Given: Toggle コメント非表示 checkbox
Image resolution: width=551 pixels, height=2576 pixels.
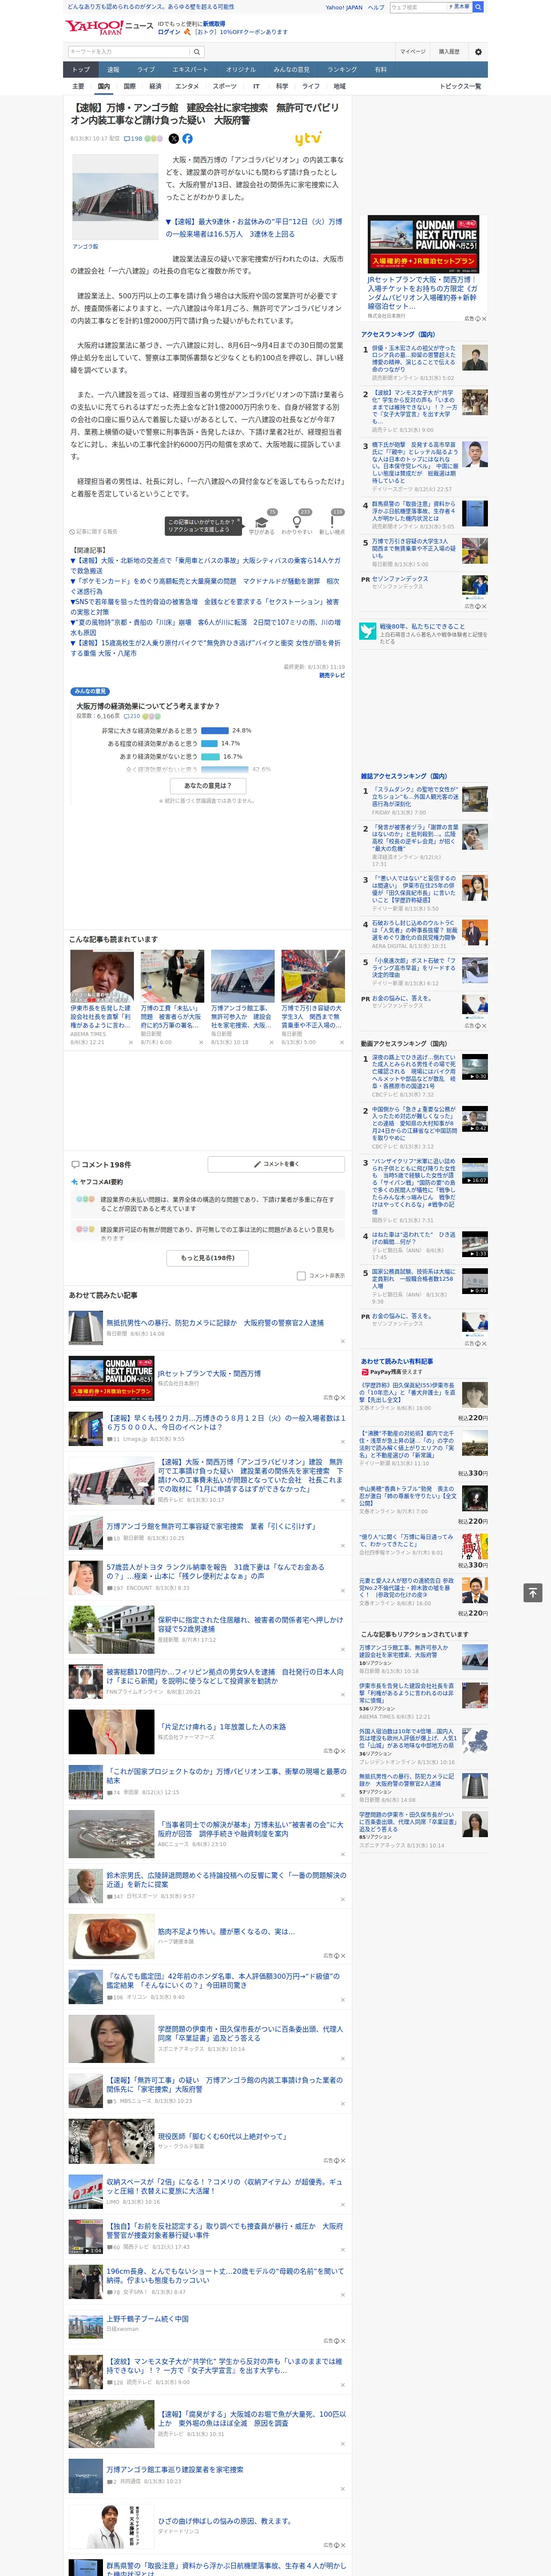Looking at the screenshot, I should click(301, 1275).
